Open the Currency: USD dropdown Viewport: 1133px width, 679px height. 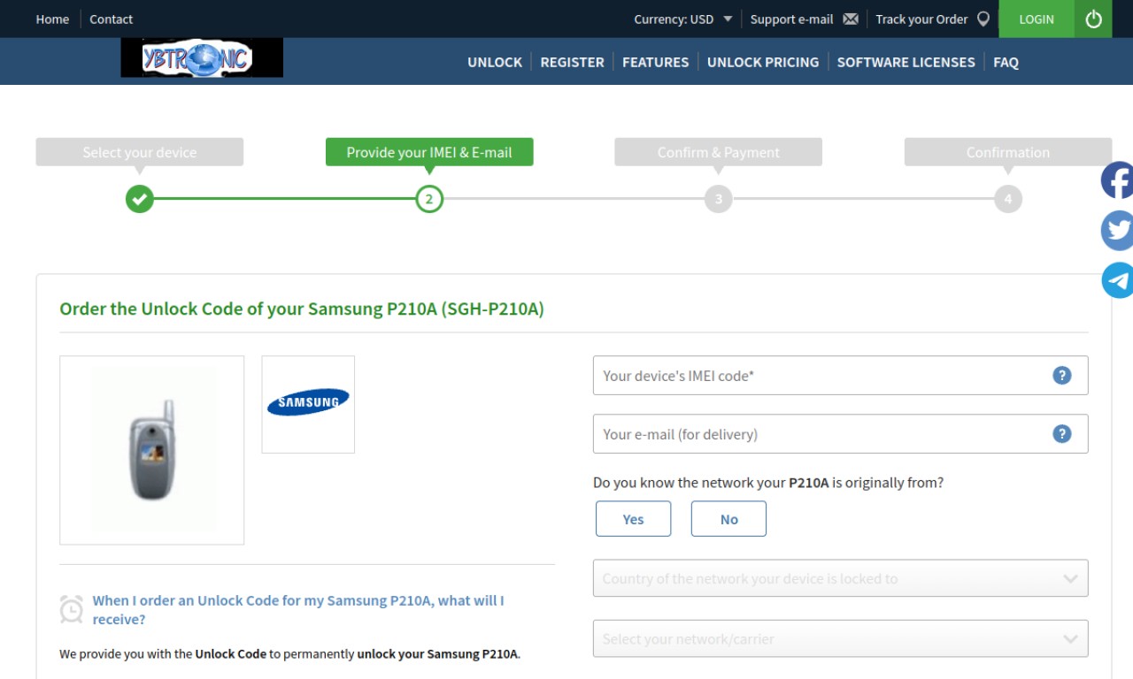coord(682,19)
